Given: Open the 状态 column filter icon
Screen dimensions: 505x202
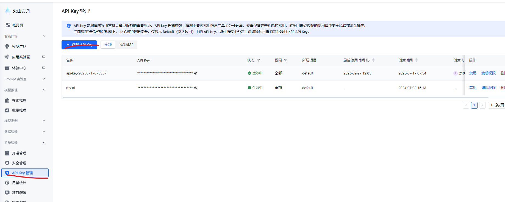Looking at the screenshot, I should click(258, 60).
